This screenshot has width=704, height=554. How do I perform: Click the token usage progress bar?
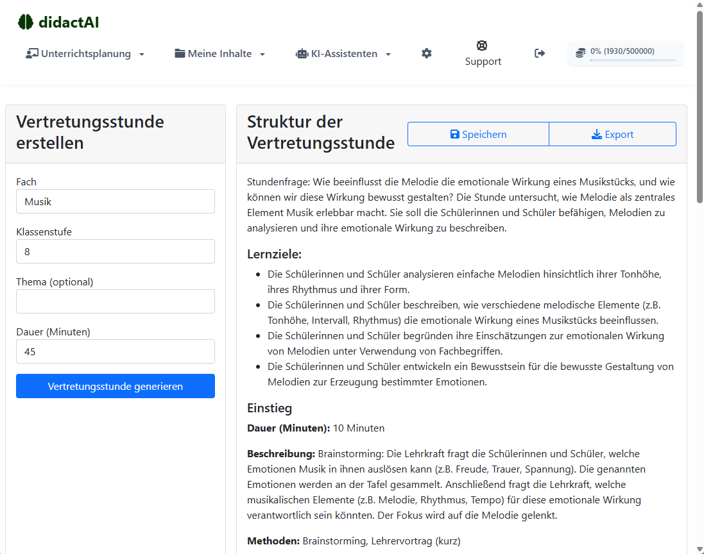click(632, 60)
